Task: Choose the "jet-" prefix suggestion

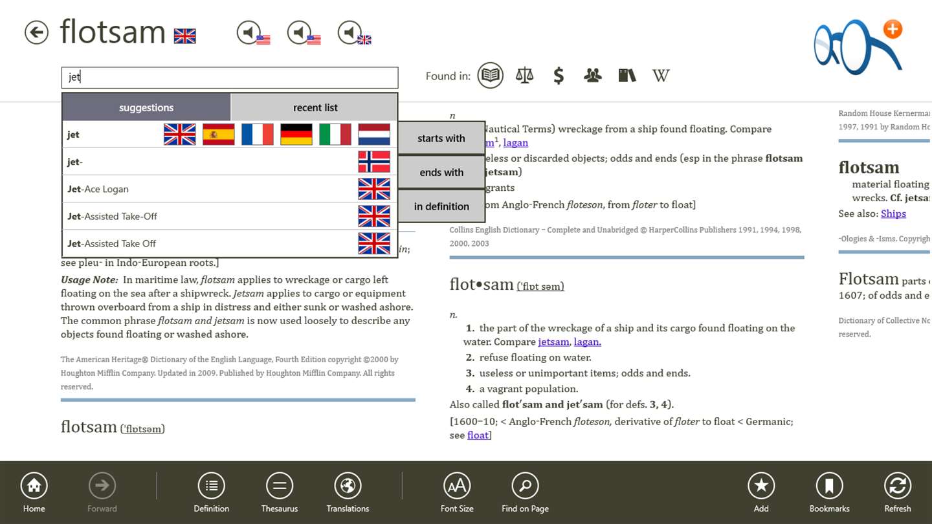Action: (230, 162)
